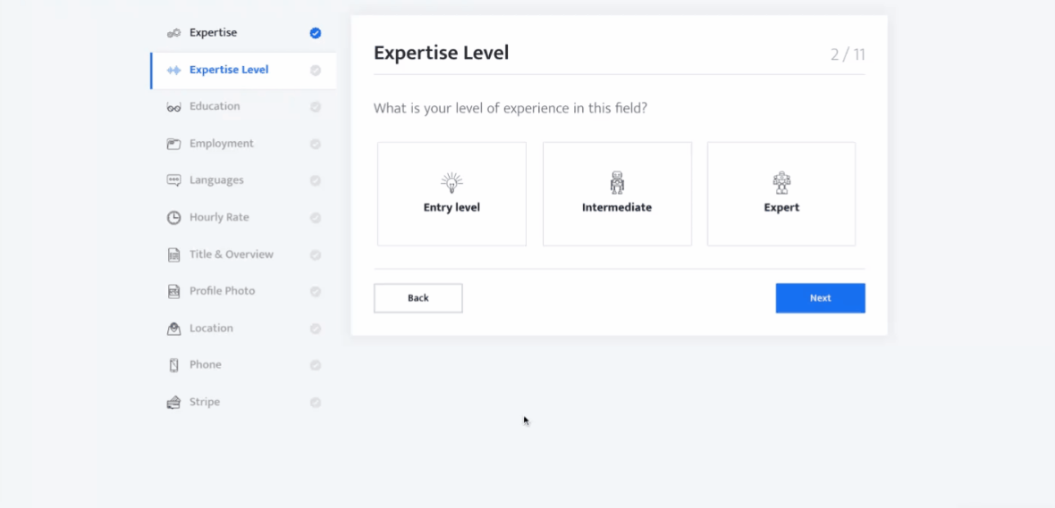Click the Expertise link-chain icon in sidebar
This screenshot has width=1055, height=508.
tap(173, 33)
